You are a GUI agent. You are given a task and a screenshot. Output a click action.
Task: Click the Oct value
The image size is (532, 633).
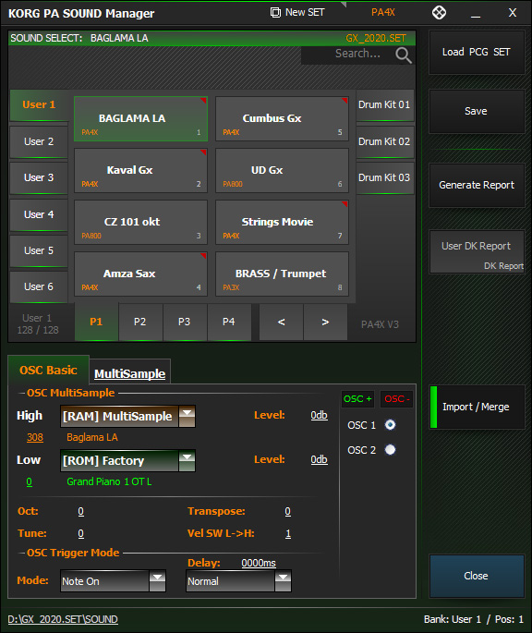click(x=80, y=512)
